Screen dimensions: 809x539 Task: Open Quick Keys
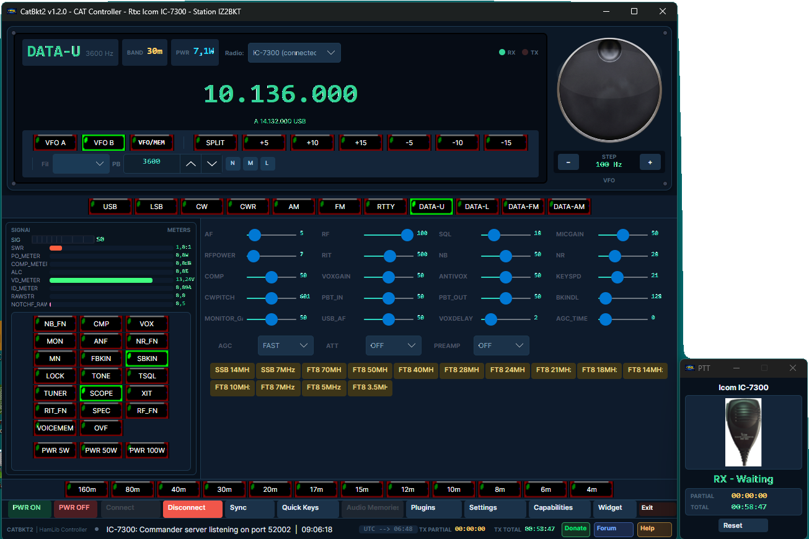[308, 509]
